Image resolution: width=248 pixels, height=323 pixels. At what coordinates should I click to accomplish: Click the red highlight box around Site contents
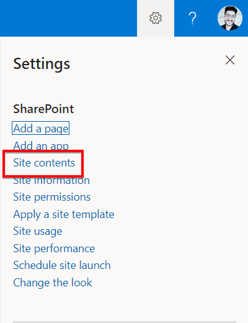tap(43, 163)
